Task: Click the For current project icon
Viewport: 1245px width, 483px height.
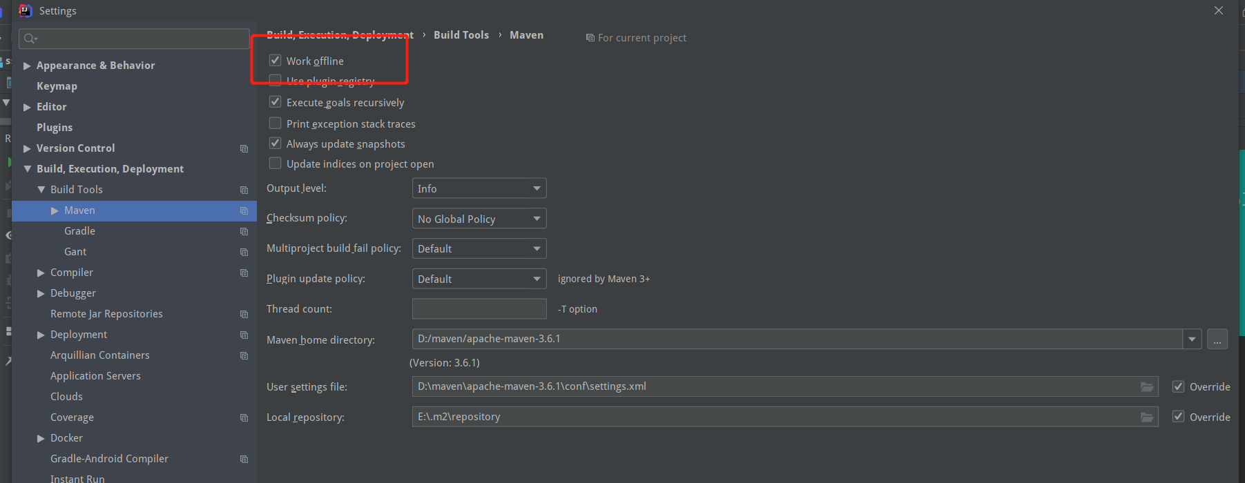Action: coord(590,38)
